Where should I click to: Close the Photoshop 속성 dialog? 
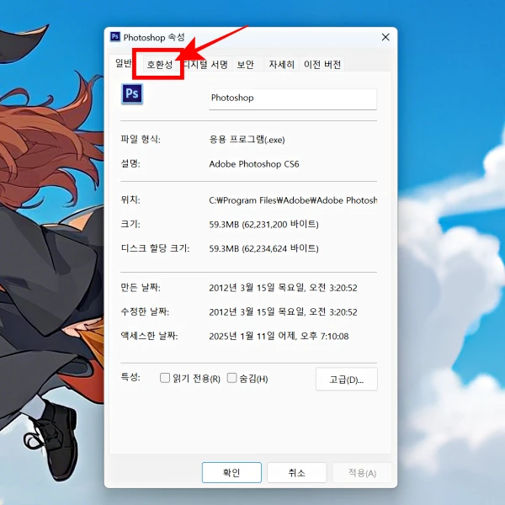point(385,37)
